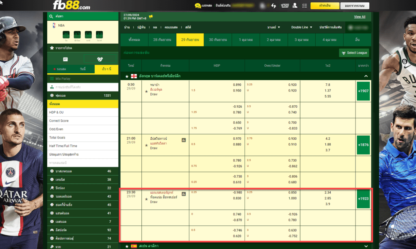416x249 pixels.
Task: Click the NBA logo icon
Action: point(54,26)
